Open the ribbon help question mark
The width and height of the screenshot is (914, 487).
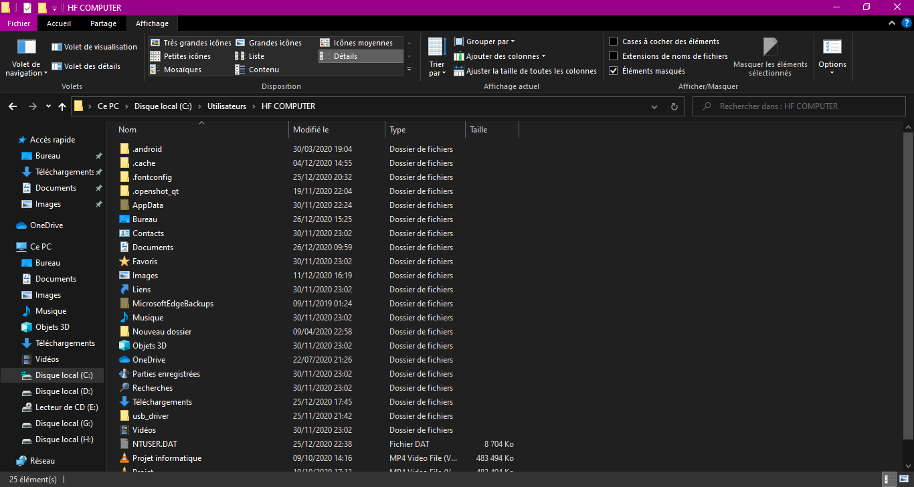click(906, 23)
